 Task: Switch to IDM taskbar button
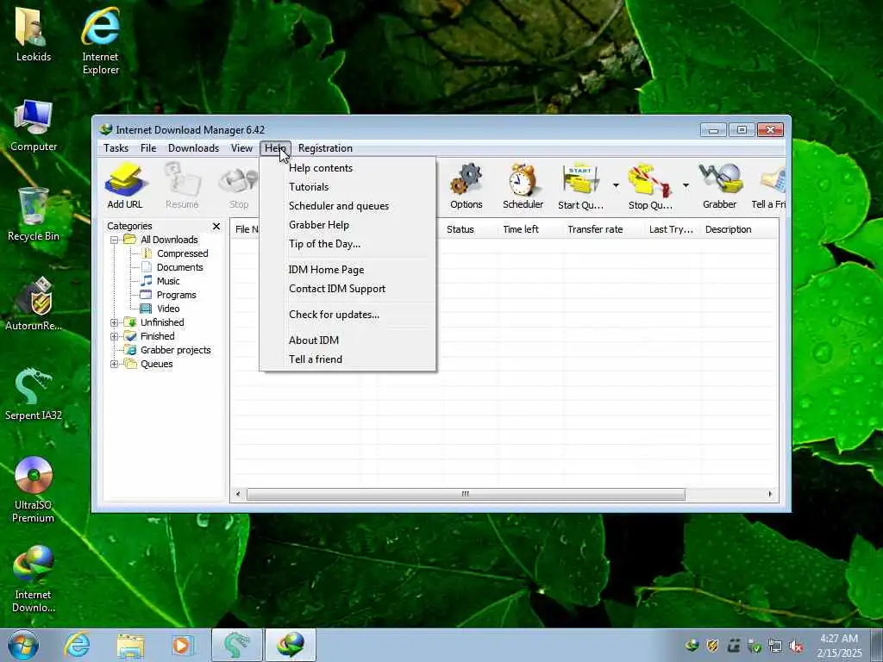click(290, 645)
